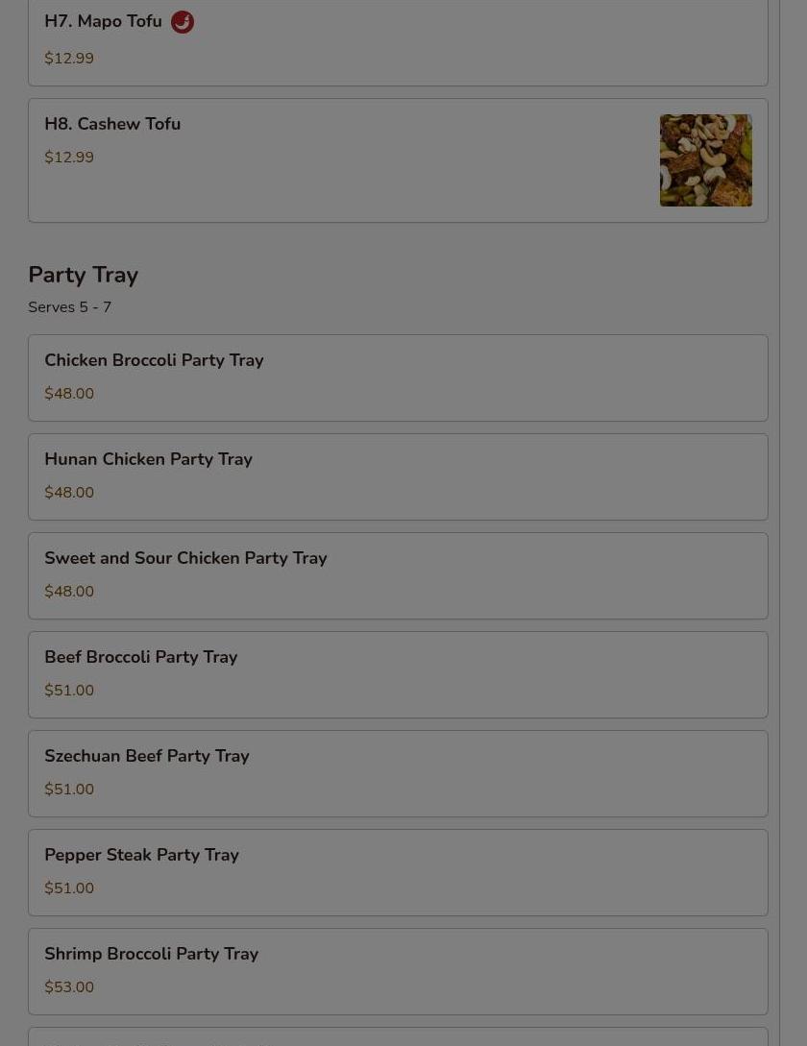The height and width of the screenshot is (1046, 807).
Task: Click the Party Tray section heading
Action: tap(83, 275)
